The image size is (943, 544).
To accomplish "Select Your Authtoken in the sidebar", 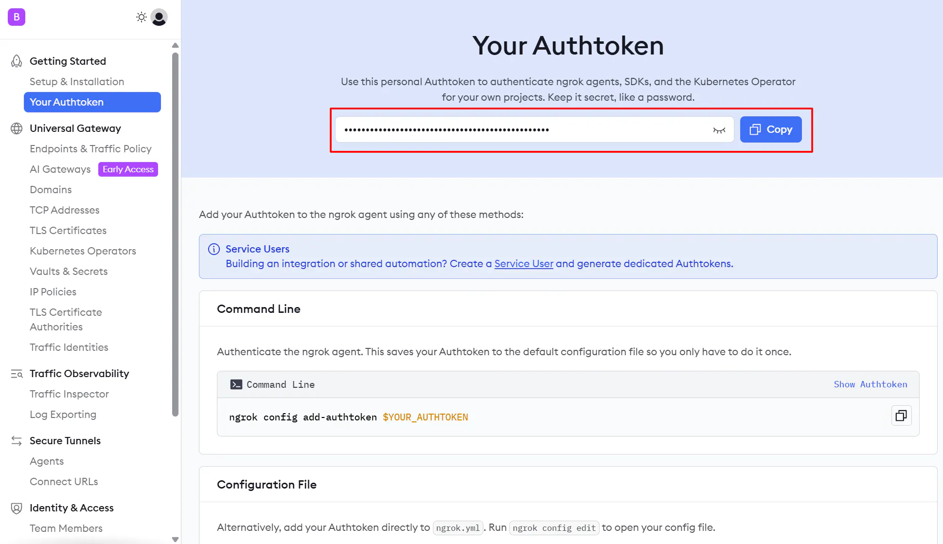I will 67,102.
